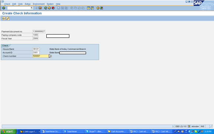Switch to TeamViewer Do... taskbar button
Viewport: 214px width, 134px height.
click(51, 131)
